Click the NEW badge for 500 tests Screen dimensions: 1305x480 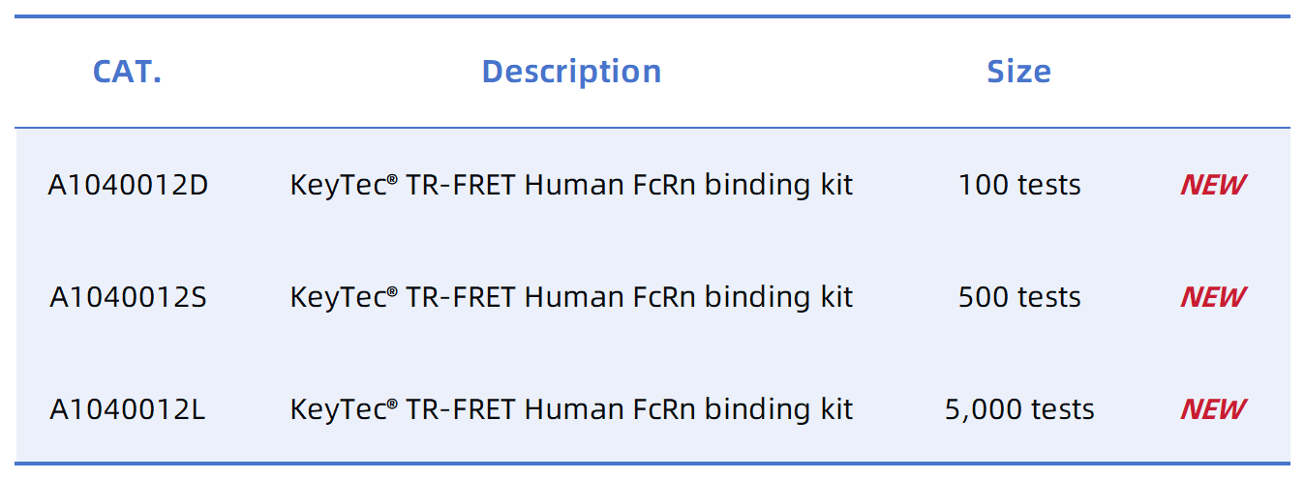coord(1213,297)
